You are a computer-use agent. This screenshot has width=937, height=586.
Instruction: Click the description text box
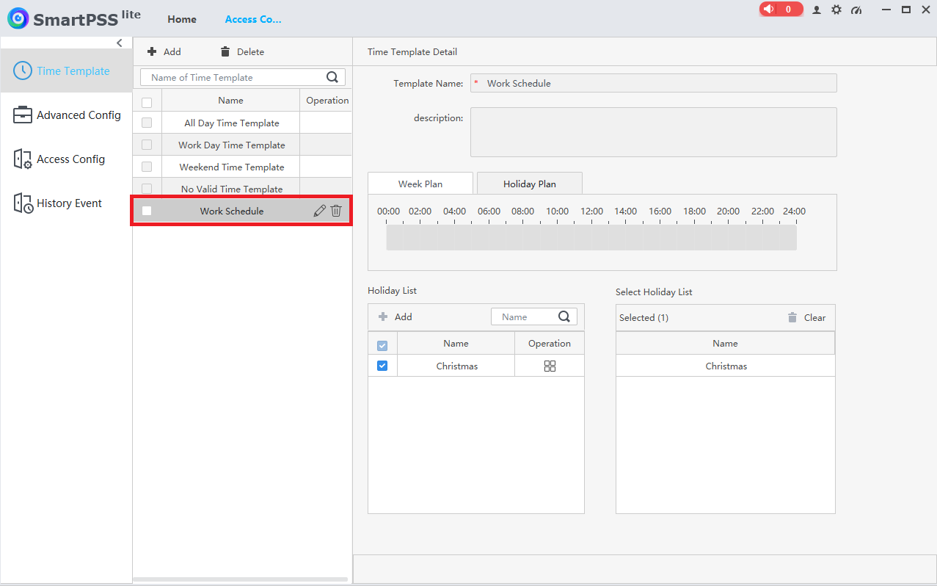(x=653, y=132)
